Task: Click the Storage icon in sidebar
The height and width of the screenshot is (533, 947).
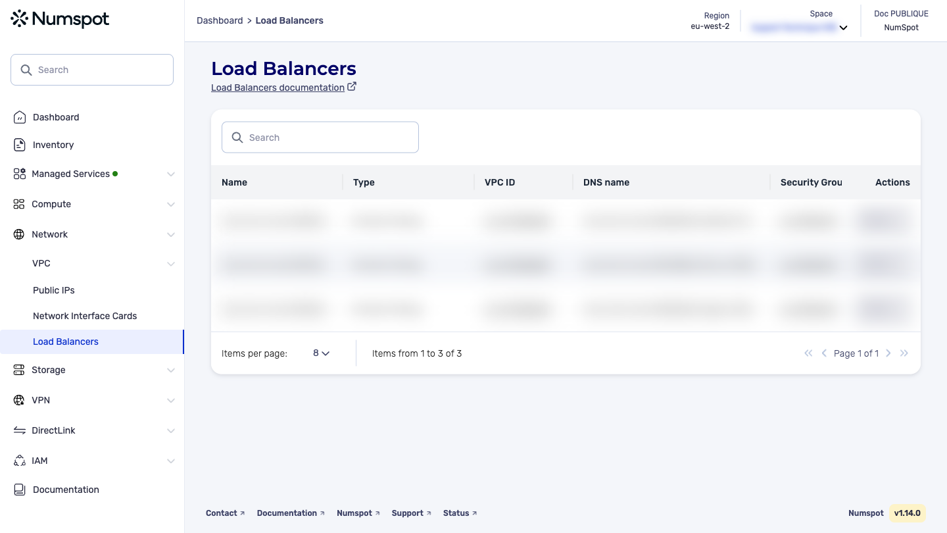Action: pyautogui.click(x=19, y=370)
